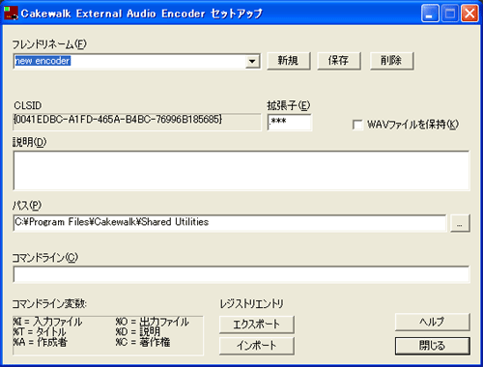Click the 削除 button
Image resolution: width=483 pixels, height=367 pixels.
[391, 61]
